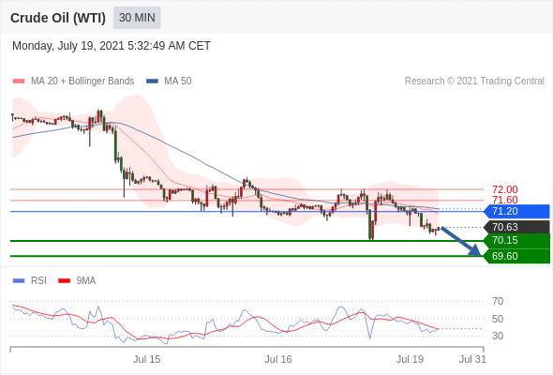Click the RSI 70 level label
Screen dimensions: 553x375
(498, 301)
